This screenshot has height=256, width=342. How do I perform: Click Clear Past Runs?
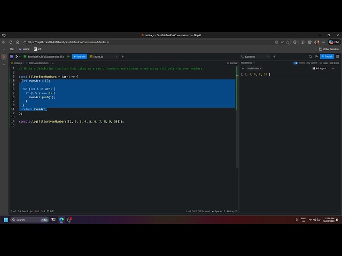329,63
